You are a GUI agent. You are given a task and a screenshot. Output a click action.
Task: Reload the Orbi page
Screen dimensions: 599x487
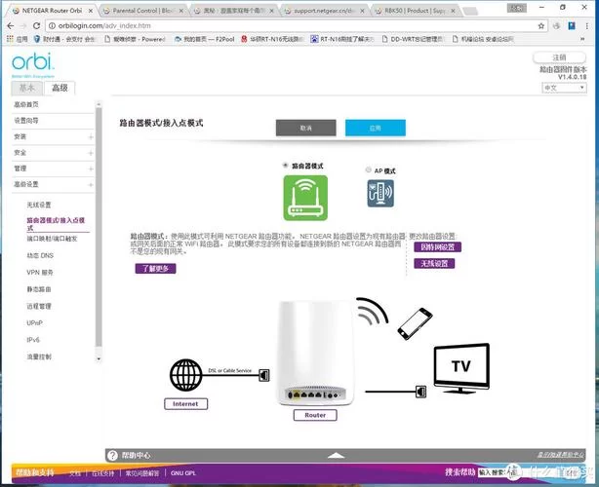(x=36, y=25)
